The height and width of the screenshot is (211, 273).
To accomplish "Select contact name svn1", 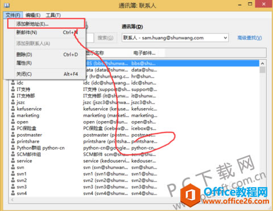I will (22, 174).
